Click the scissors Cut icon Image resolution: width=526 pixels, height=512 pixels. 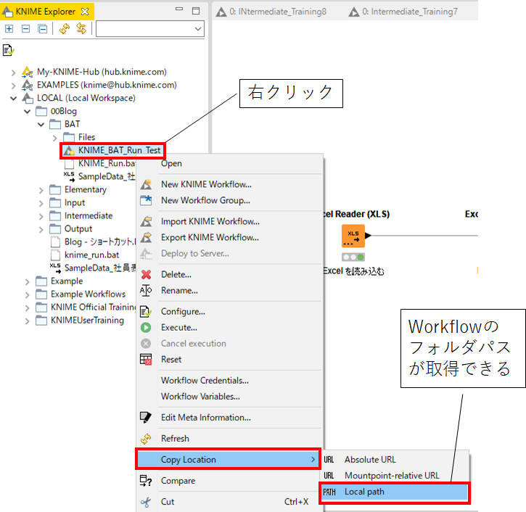(146, 502)
